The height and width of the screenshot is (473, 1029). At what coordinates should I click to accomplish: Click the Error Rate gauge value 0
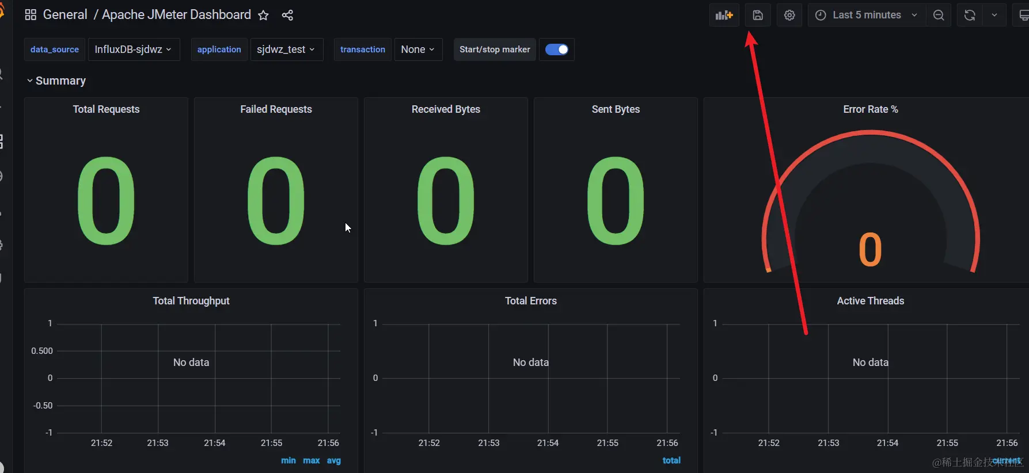pyautogui.click(x=870, y=250)
